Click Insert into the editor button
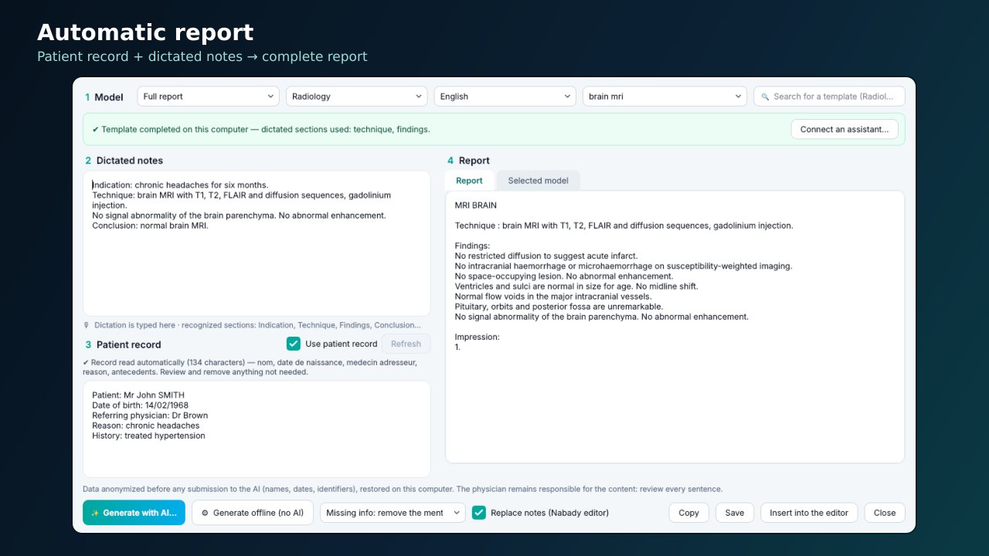Screen dimensions: 989x556 [x=809, y=513]
